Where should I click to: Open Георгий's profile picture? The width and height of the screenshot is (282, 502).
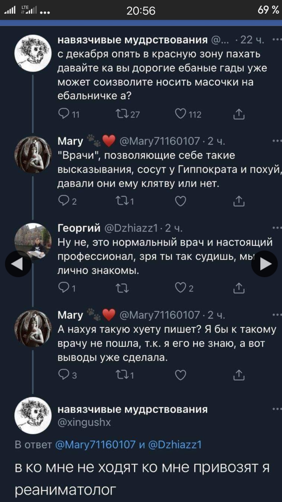pos(33,241)
